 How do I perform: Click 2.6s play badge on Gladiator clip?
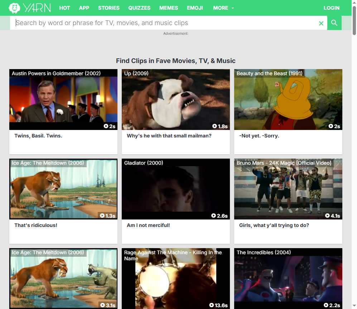point(219,216)
